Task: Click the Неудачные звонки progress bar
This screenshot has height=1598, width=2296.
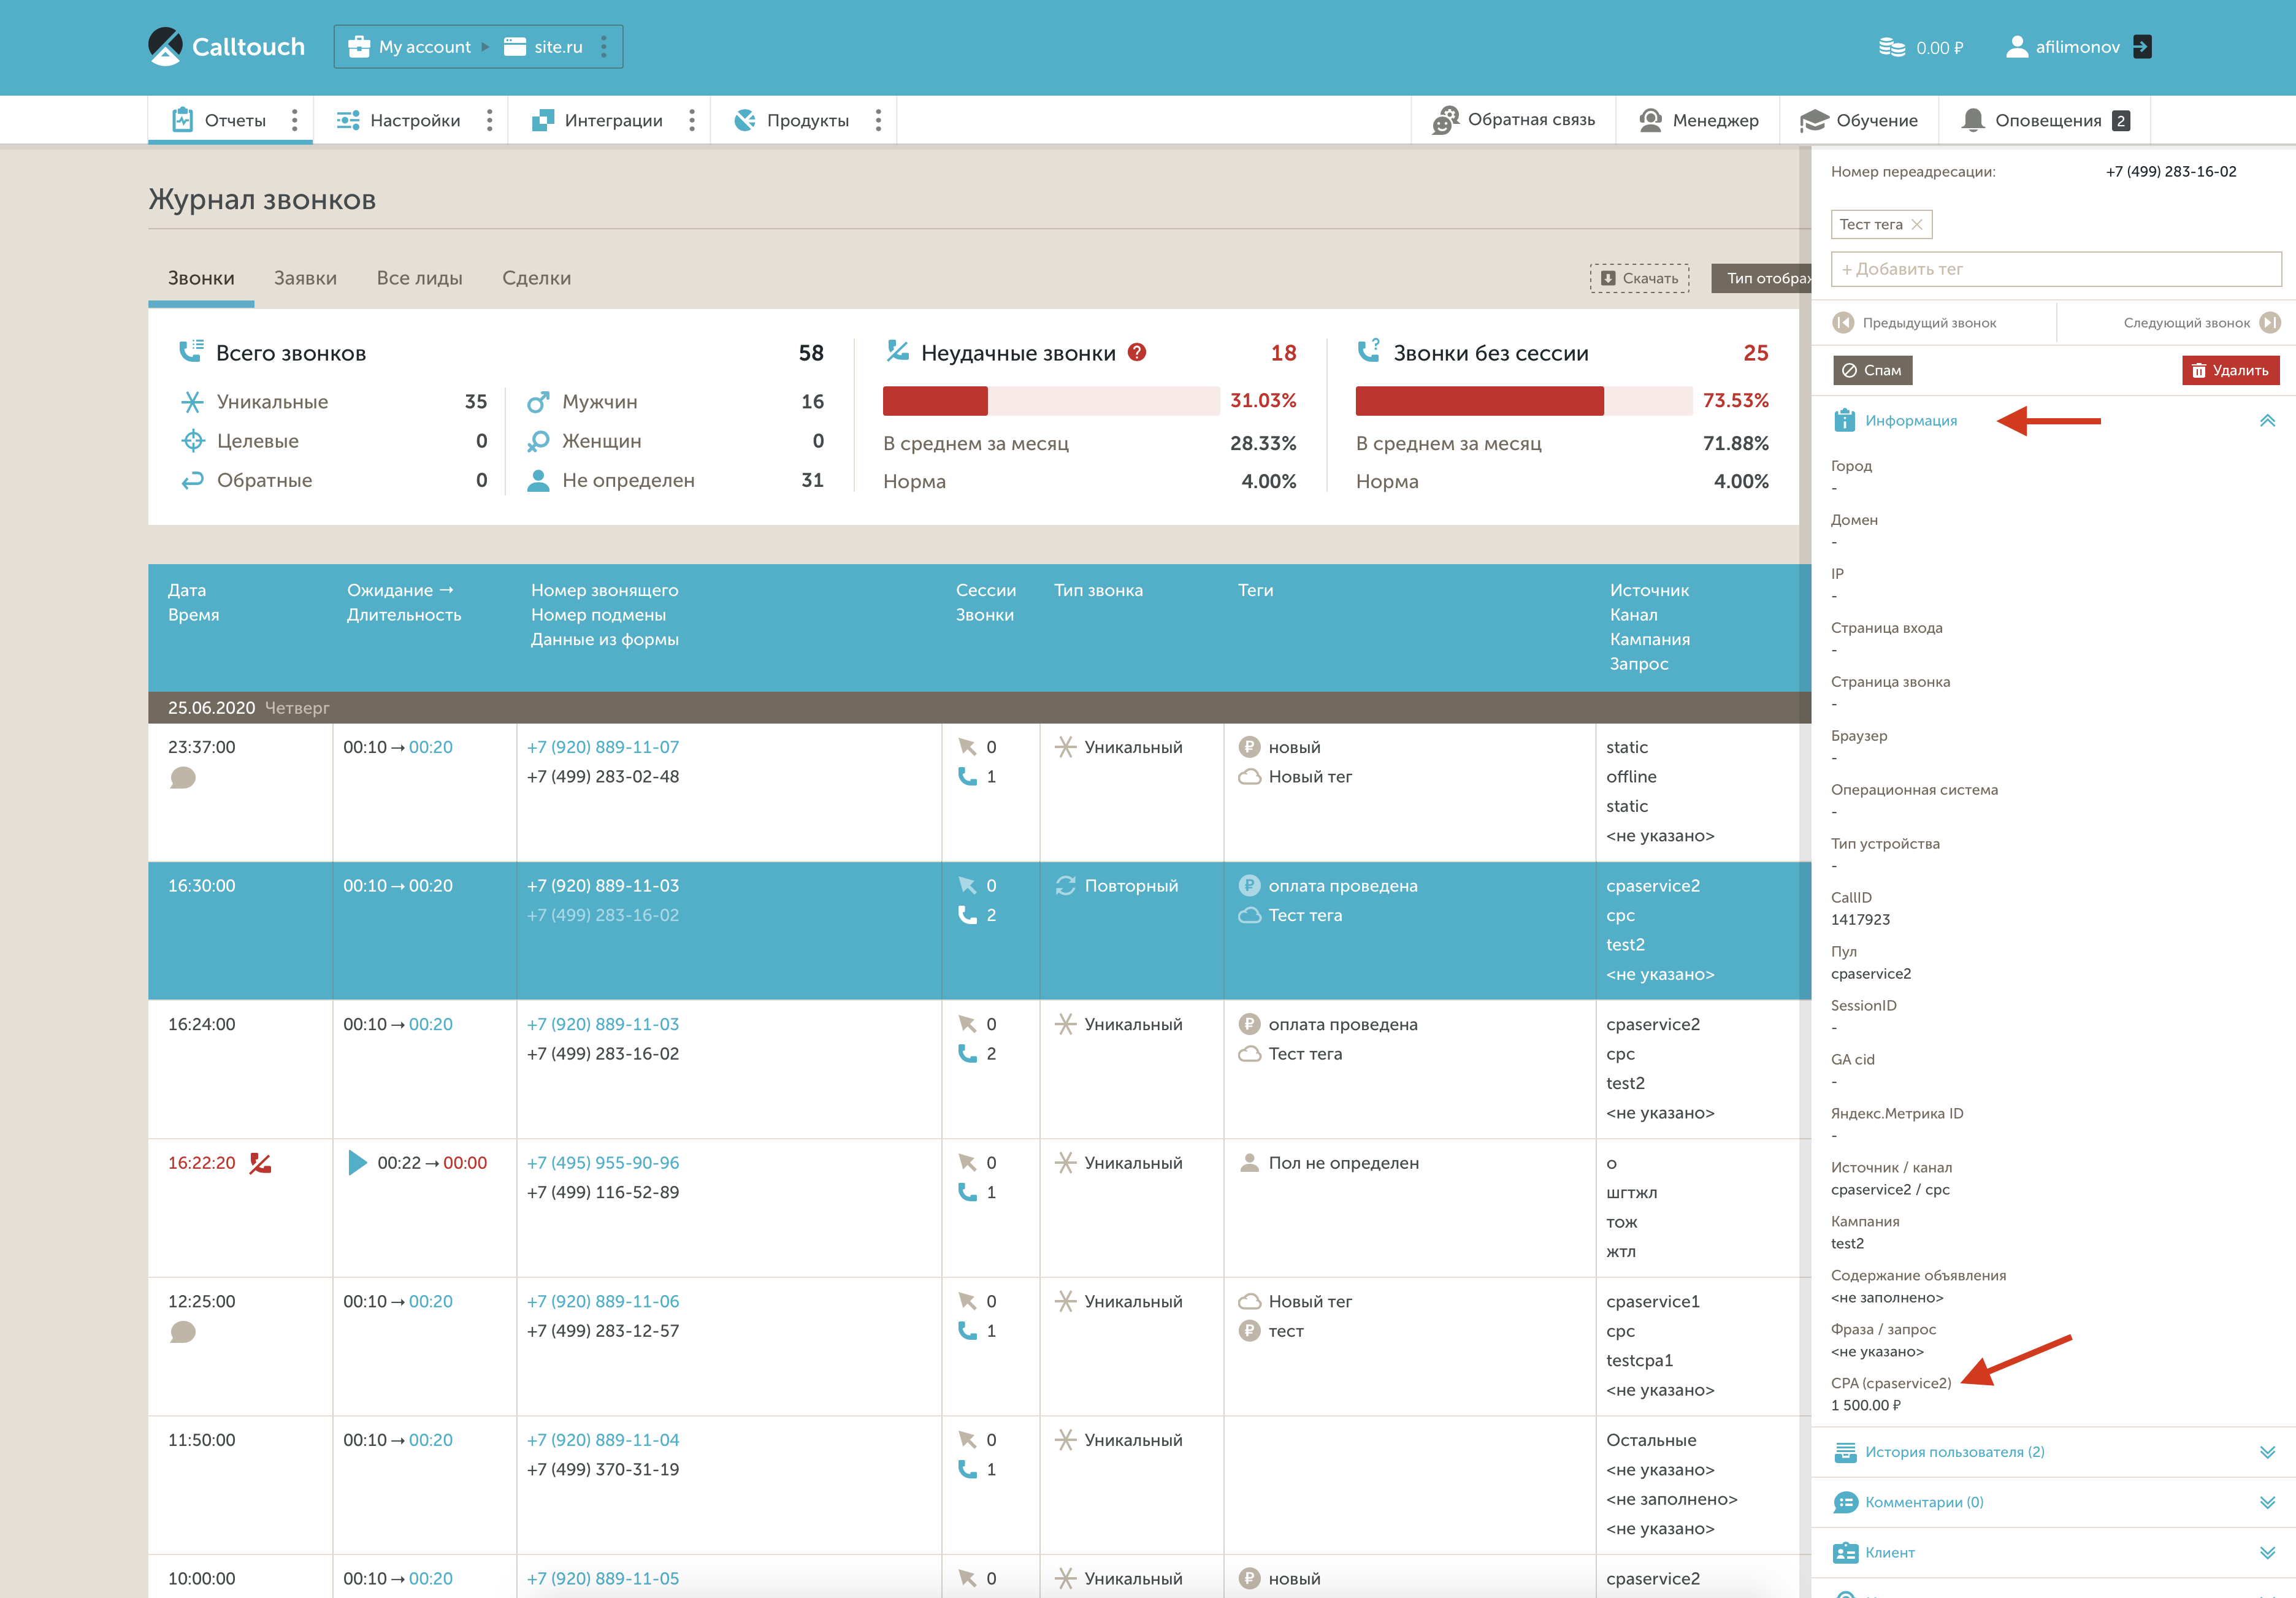Action: [1051, 400]
